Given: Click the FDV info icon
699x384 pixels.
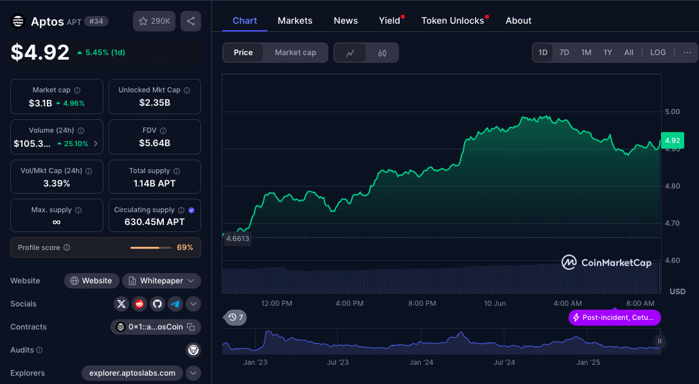Looking at the screenshot, I should click(x=163, y=131).
